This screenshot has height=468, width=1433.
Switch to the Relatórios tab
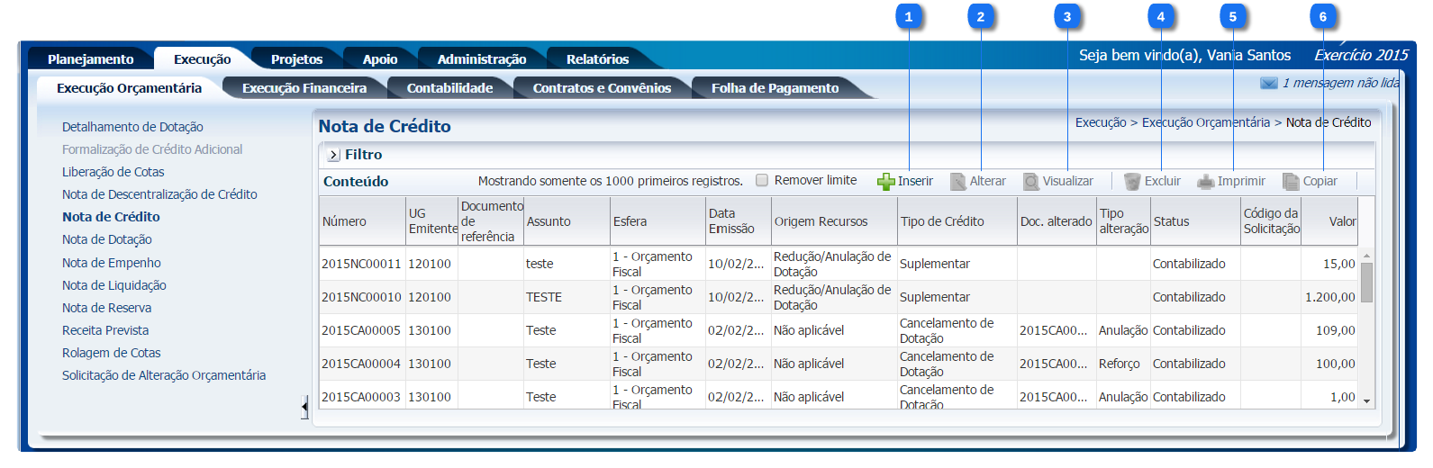coord(597,59)
